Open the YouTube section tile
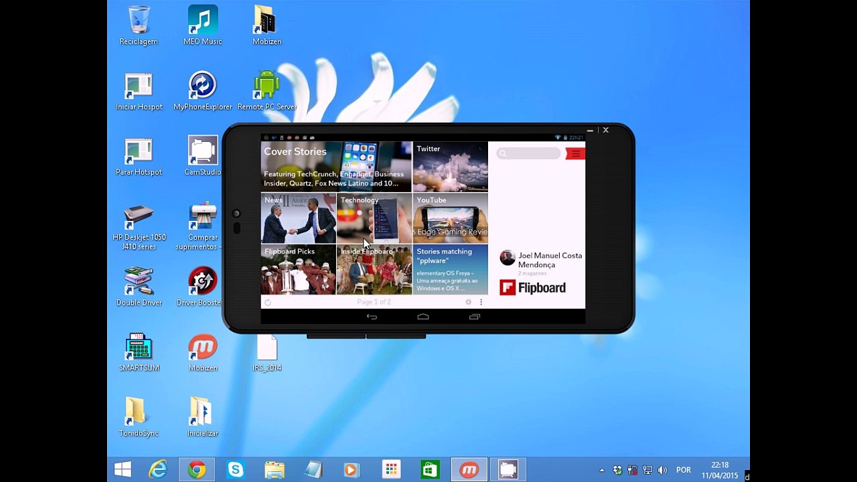 pyautogui.click(x=450, y=218)
